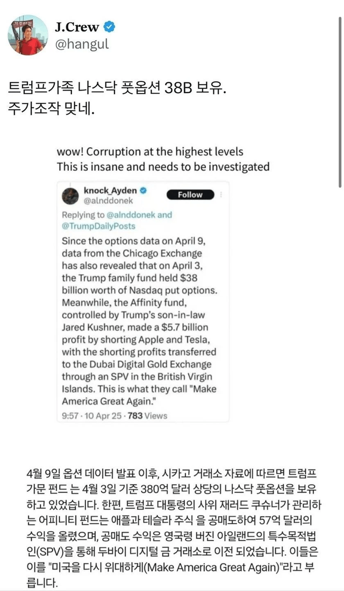
Task: Open the @alnddonek handle under knock_Ayden
Action: click(x=109, y=200)
